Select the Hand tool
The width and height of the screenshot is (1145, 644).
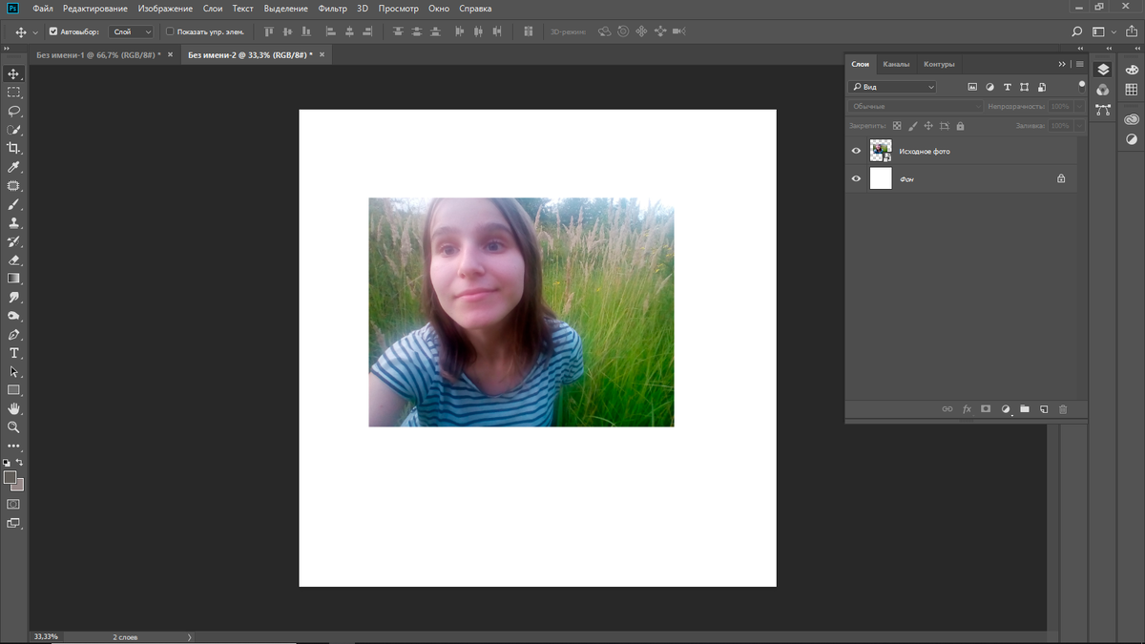pyautogui.click(x=13, y=408)
